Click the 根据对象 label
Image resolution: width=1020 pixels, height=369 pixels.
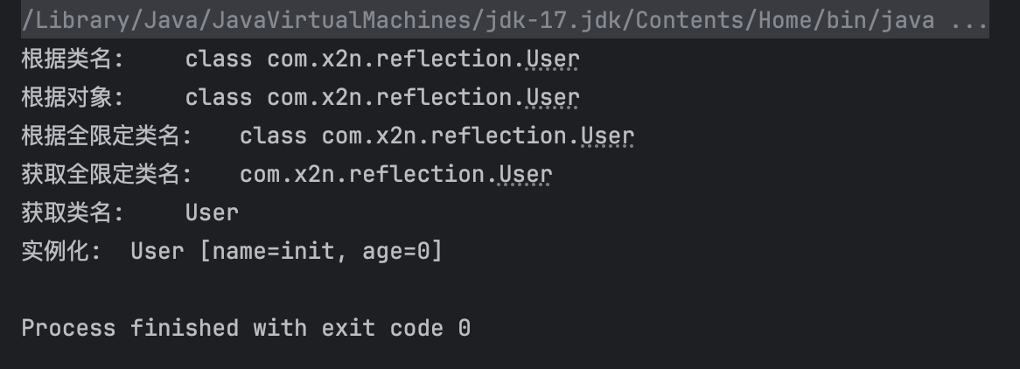coord(73,98)
